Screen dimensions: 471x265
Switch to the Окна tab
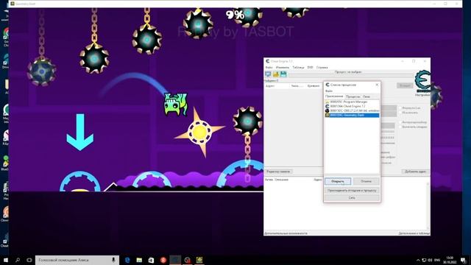coord(366,96)
